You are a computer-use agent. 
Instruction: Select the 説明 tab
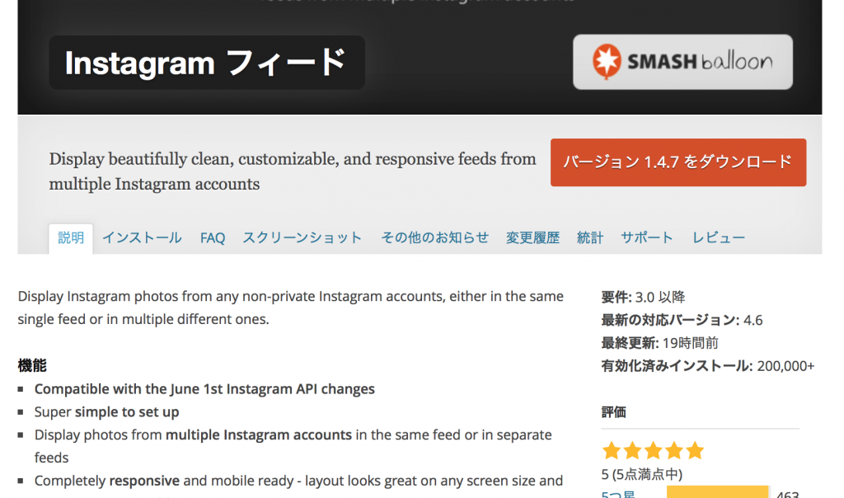[x=71, y=237]
